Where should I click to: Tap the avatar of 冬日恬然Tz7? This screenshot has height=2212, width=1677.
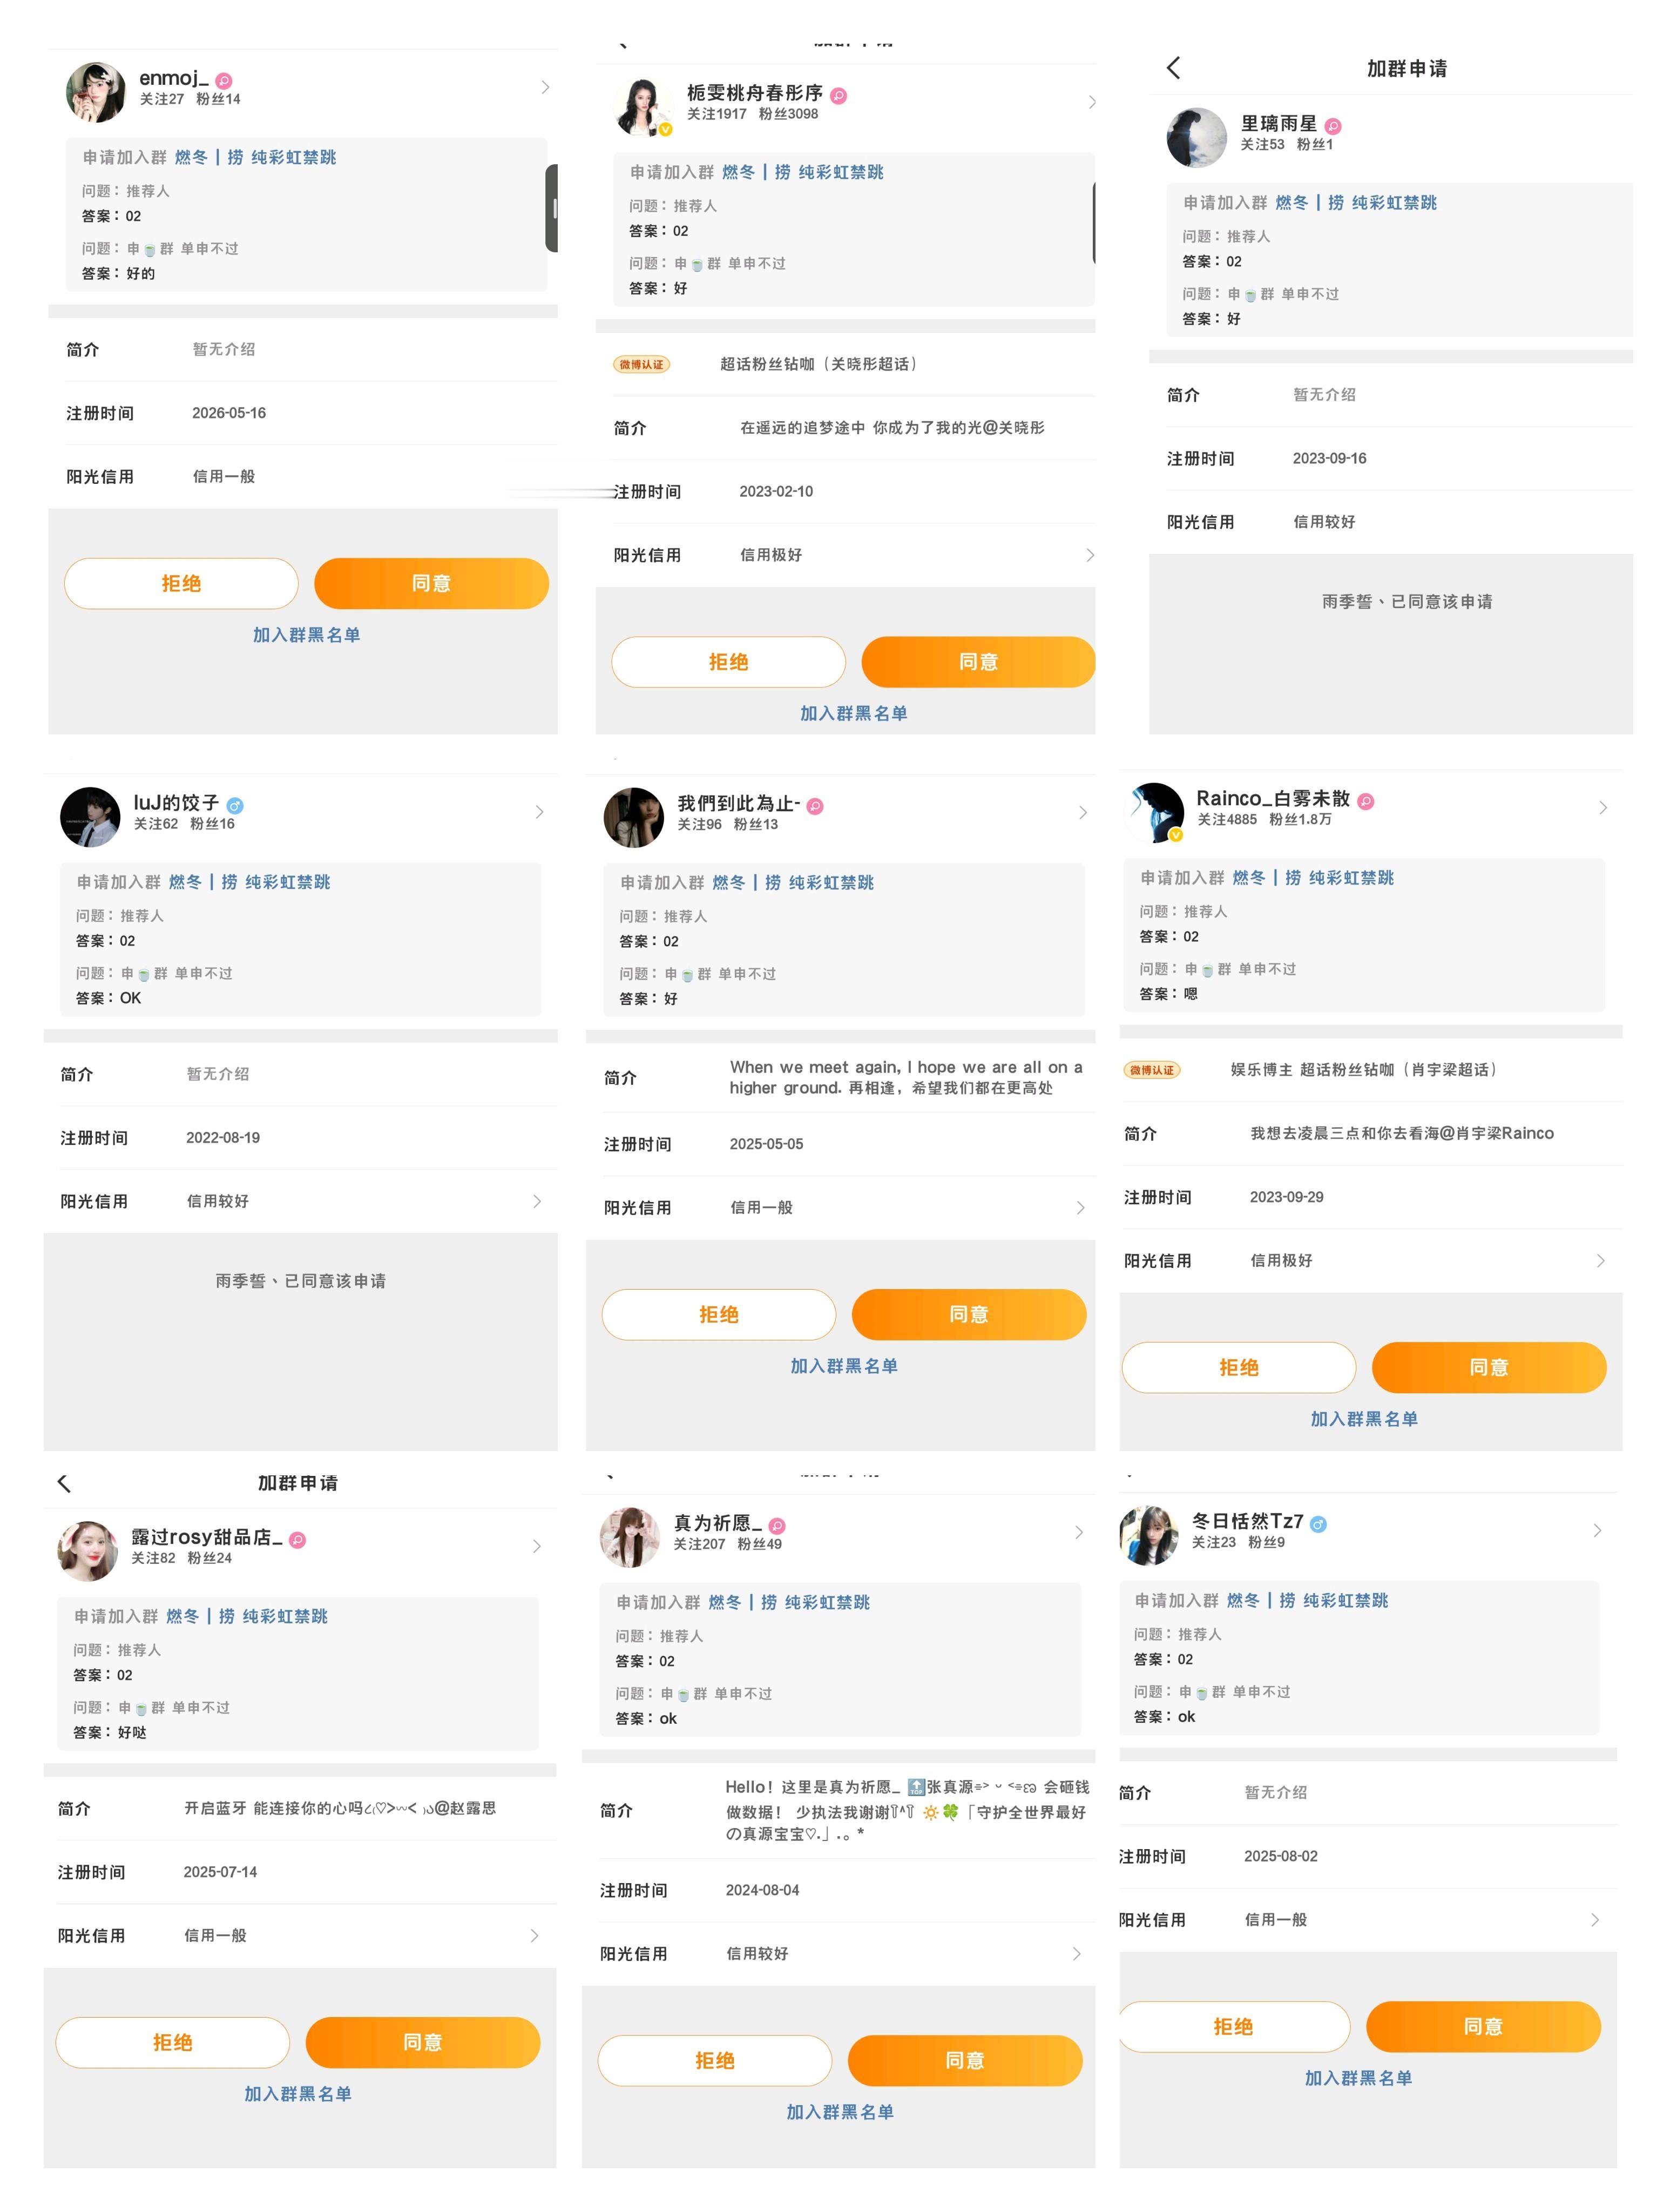pos(1149,1535)
